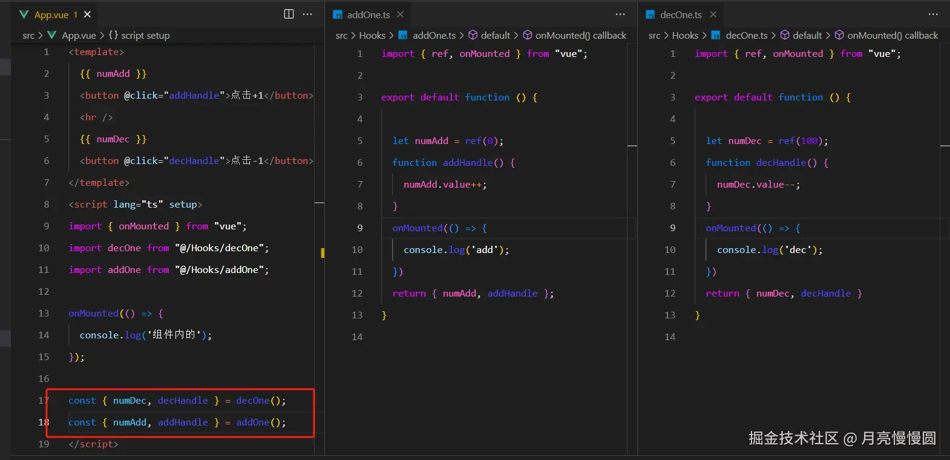Split the App.vue editor right
This screenshot has width=950, height=460.
coord(289,14)
